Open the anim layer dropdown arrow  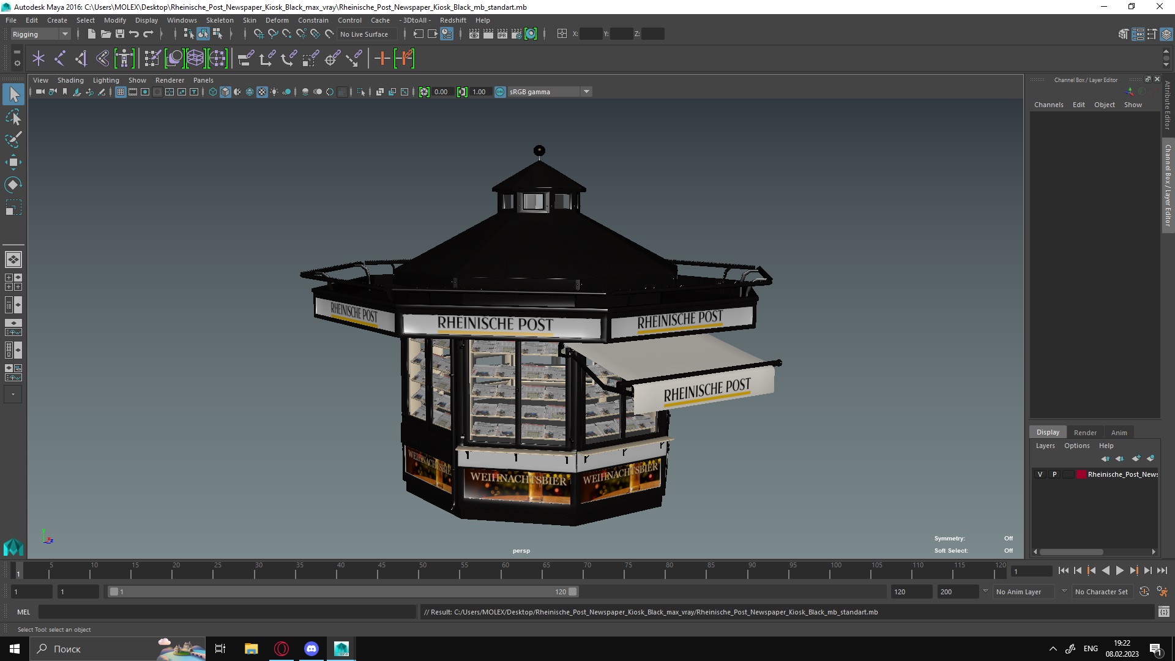[x=985, y=591]
